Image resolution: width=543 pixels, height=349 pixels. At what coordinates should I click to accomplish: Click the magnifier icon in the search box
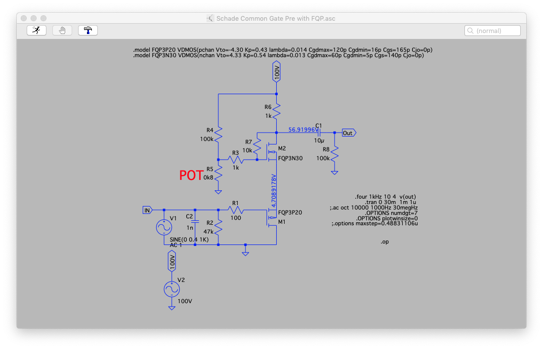tap(470, 31)
